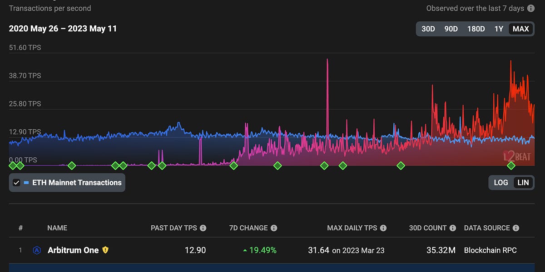
Task: Click the rightmost green diamond milestone marker
Action: tap(511, 166)
